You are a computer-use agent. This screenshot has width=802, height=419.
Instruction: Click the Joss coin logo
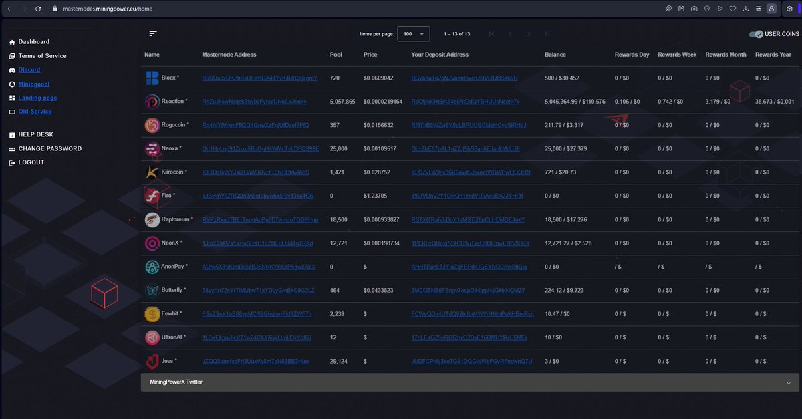(152, 361)
